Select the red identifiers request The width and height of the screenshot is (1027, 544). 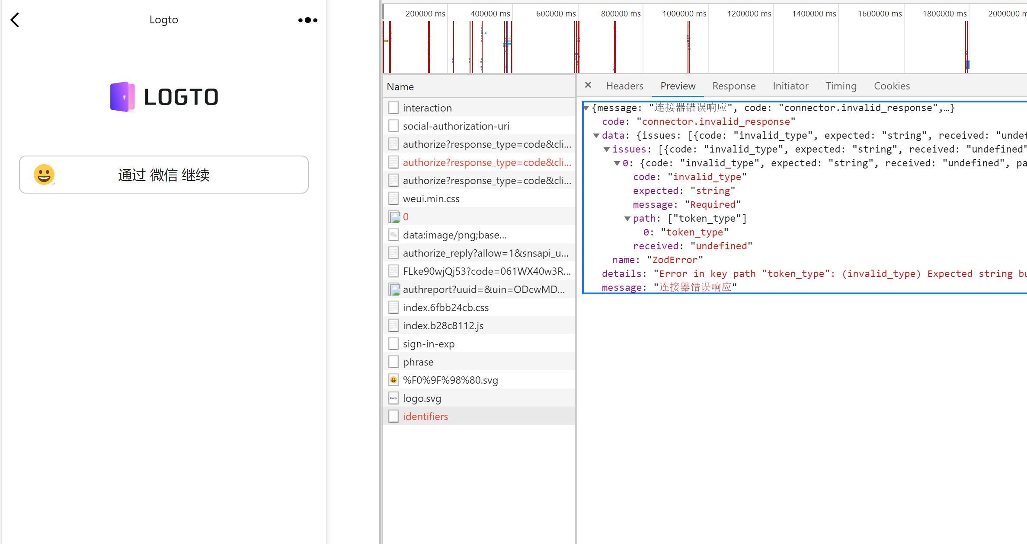(425, 416)
